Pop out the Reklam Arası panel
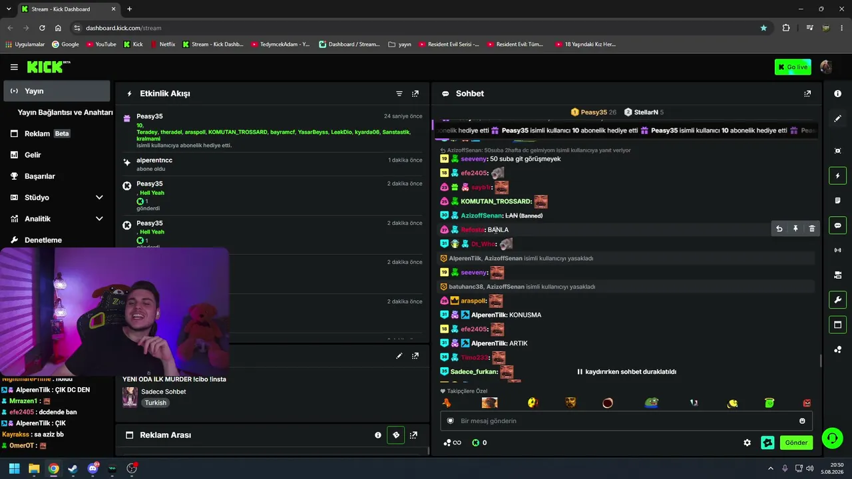 pos(413,435)
